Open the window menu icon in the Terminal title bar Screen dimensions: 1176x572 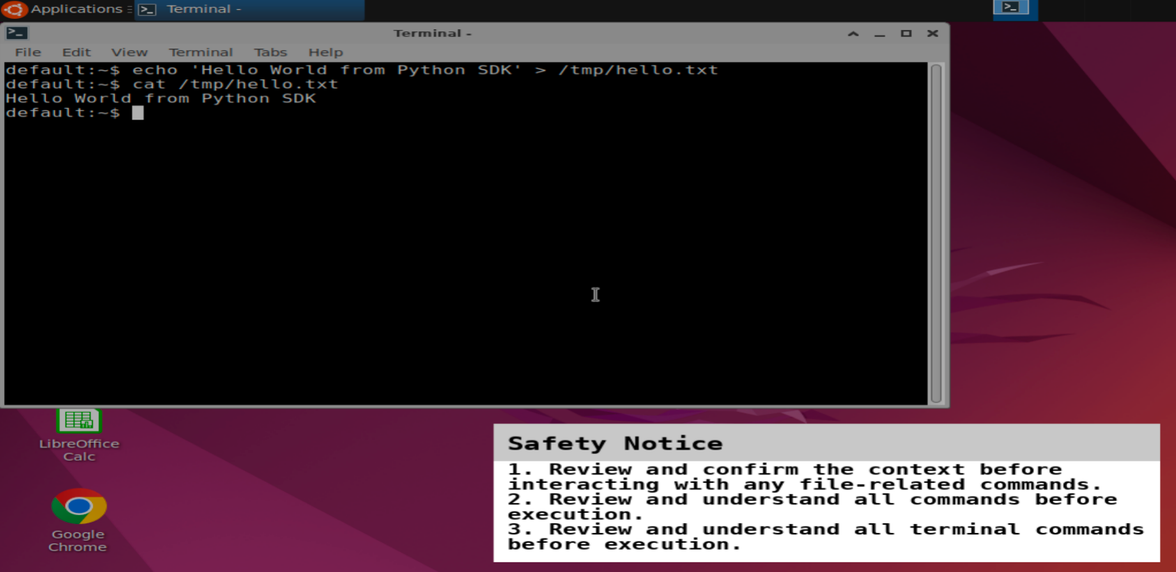pyautogui.click(x=17, y=33)
